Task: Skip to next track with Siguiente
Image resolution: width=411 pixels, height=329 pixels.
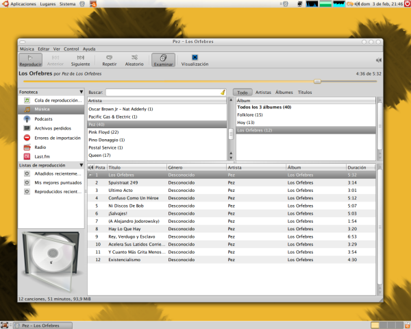Action: 80,60
